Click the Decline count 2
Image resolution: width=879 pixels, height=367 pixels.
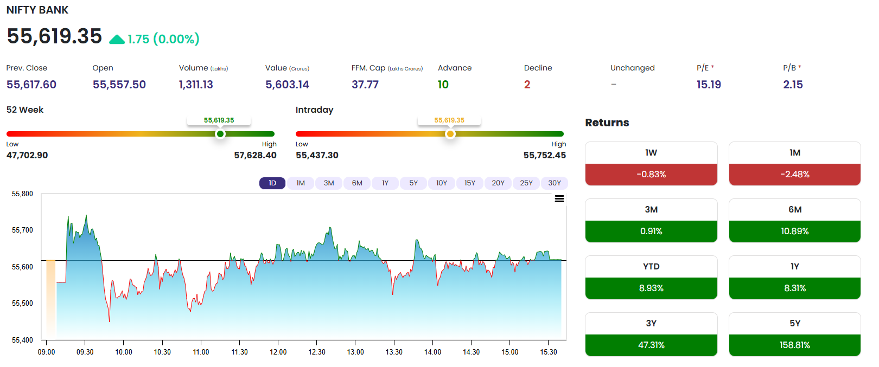click(x=527, y=85)
